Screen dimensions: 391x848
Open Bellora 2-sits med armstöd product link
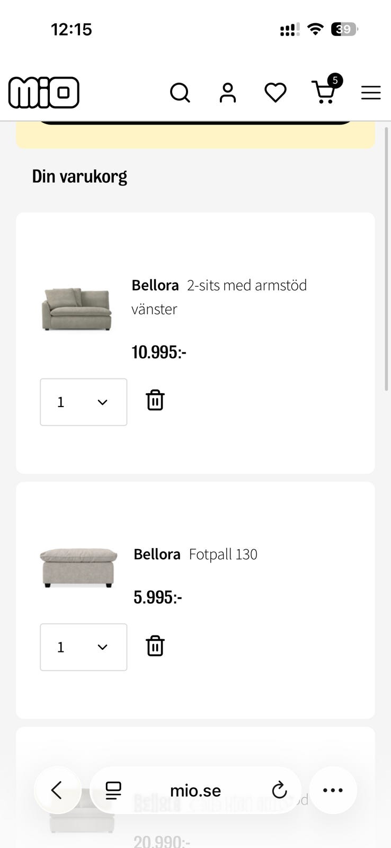click(x=219, y=297)
